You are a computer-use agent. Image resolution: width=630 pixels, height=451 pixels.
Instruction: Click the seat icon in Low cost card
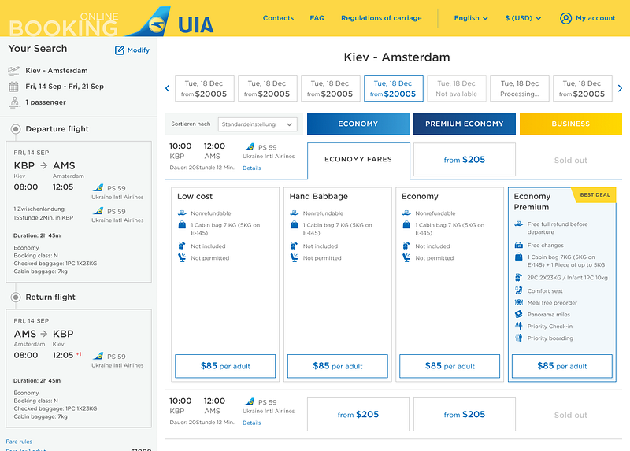click(182, 257)
